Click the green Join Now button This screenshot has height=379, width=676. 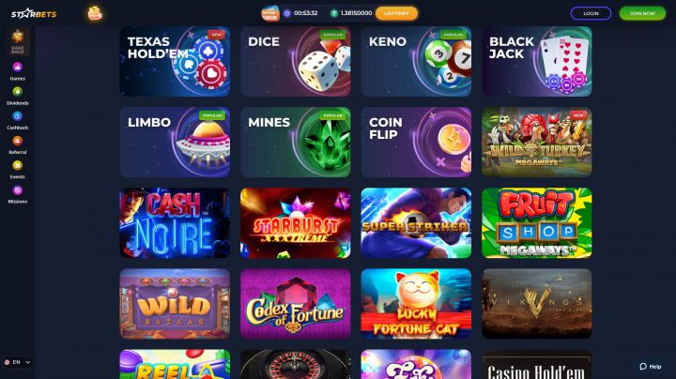pyautogui.click(x=642, y=13)
